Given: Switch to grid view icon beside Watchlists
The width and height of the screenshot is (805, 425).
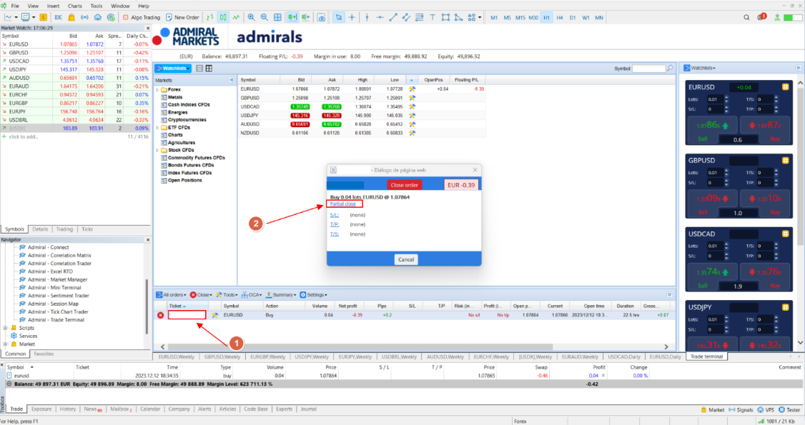Looking at the screenshot, I should pos(209,68).
